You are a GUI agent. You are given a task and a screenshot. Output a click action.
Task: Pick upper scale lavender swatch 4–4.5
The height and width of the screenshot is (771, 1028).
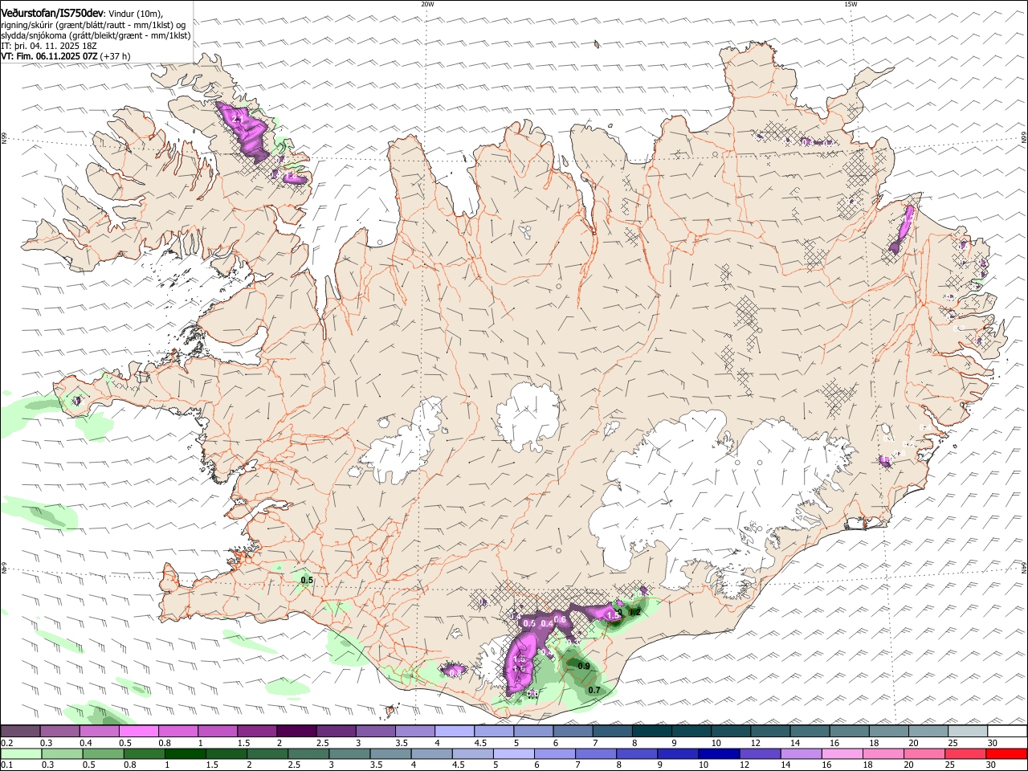click(x=454, y=731)
